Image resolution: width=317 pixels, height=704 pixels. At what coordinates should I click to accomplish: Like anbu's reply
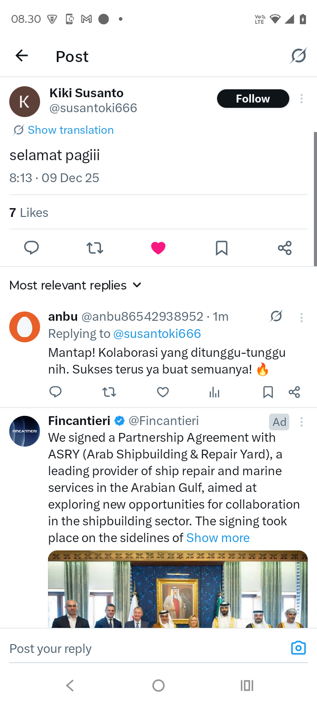coord(163,392)
